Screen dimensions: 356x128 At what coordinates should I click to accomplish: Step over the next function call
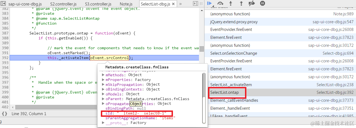tap(220, 3)
